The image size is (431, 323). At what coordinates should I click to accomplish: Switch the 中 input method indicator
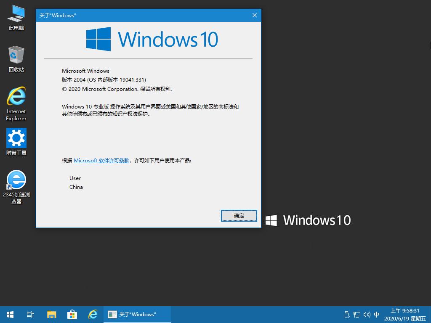377,315
